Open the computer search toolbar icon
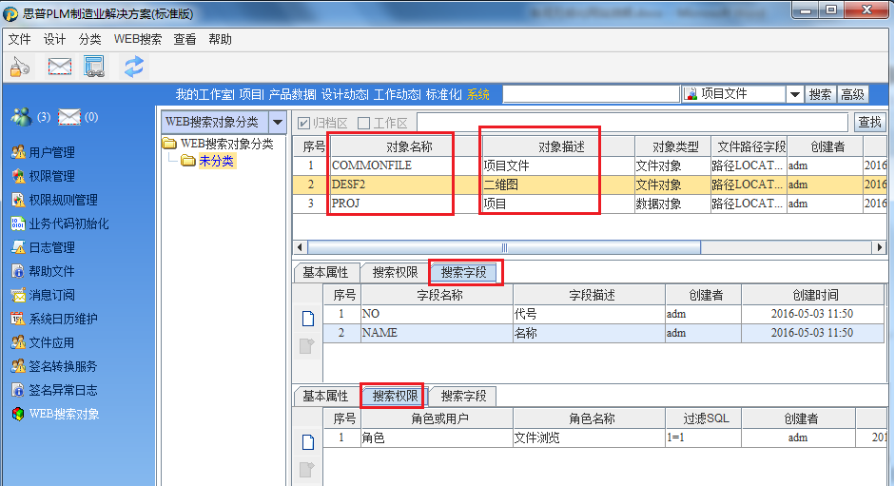The image size is (895, 486). click(x=93, y=66)
